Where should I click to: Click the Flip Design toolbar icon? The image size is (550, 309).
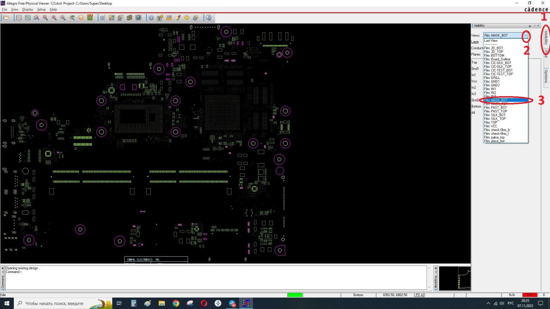coord(90,18)
